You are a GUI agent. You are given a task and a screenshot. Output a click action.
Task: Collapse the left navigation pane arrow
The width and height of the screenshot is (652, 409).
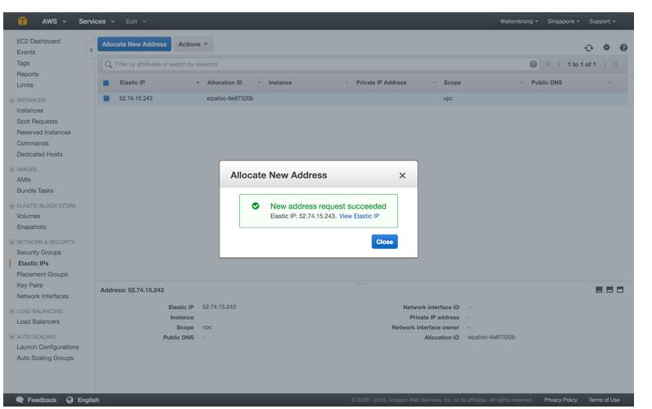pos(91,50)
